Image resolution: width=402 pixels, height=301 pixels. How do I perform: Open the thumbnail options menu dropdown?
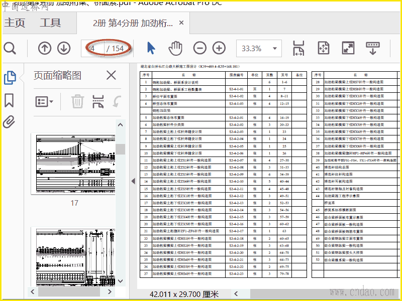[44, 102]
